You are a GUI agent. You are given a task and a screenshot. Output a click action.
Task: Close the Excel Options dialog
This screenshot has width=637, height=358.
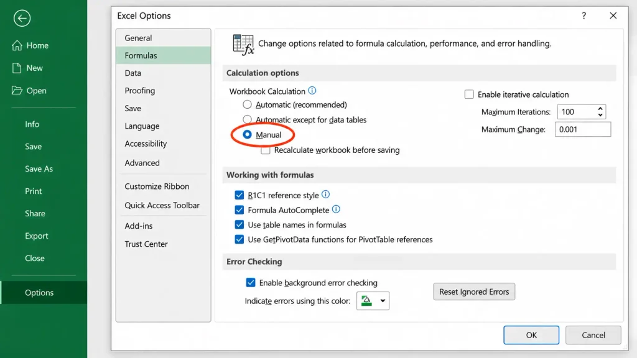coord(613,16)
